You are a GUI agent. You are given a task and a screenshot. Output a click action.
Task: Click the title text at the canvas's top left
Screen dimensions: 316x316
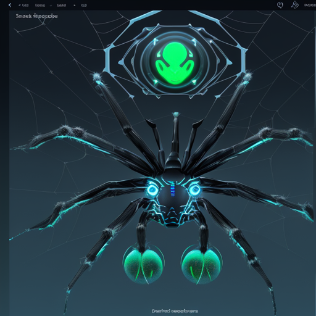pyautogui.click(x=36, y=16)
